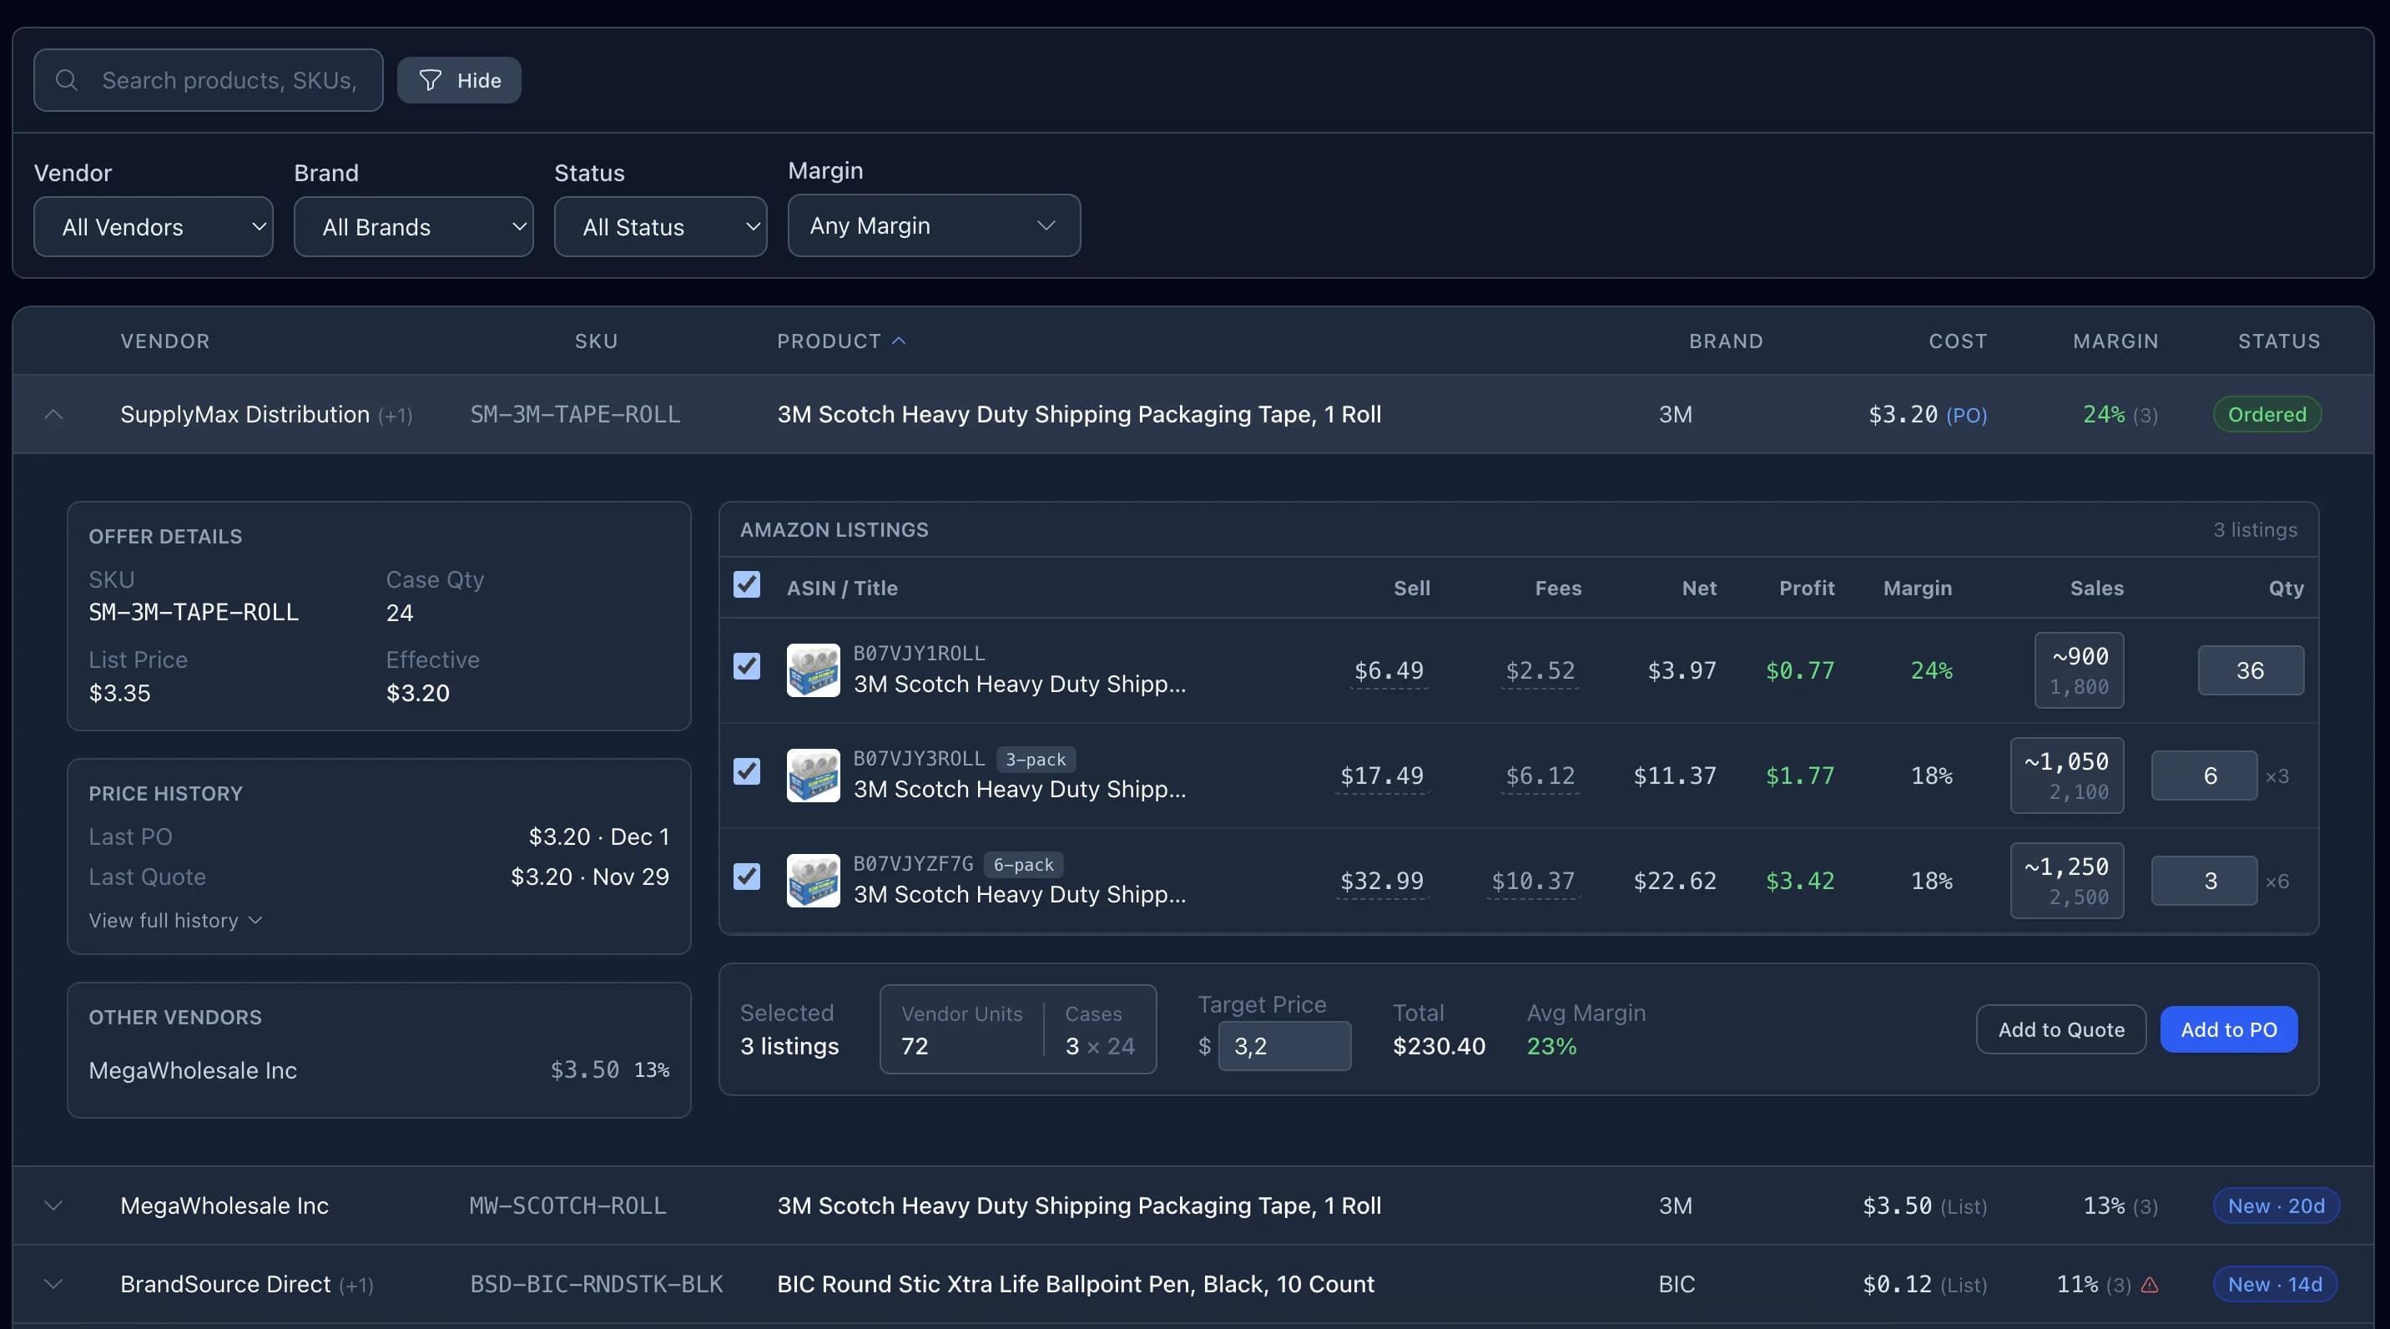
Task: Expand the MegaWholesale Inc row
Action: pos(53,1205)
